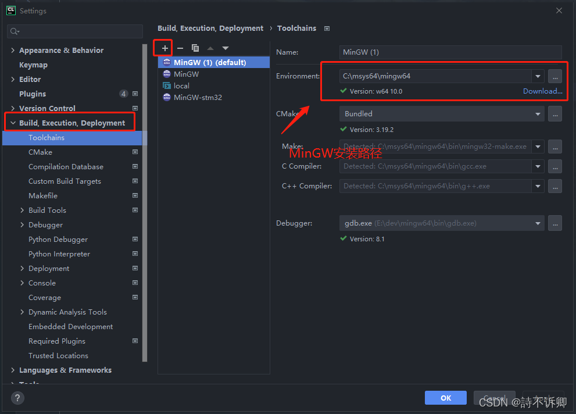Open help with question mark icon
This screenshot has height=414, width=576.
click(x=17, y=398)
